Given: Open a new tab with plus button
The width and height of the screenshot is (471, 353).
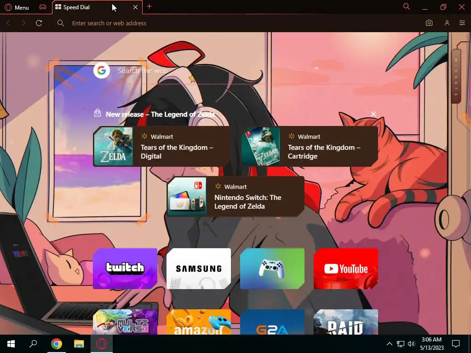Looking at the screenshot, I should 149,6.
